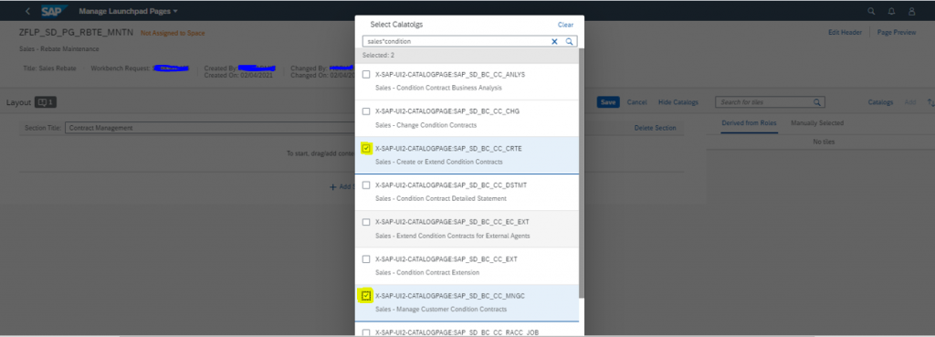
Task: Click the ZFLP_SD_PG_RBTE_MNTN page title
Action: tap(77, 33)
